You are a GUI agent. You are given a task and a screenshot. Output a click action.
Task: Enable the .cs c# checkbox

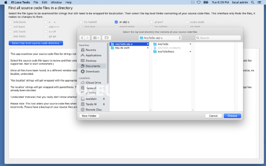tap(46, 31)
